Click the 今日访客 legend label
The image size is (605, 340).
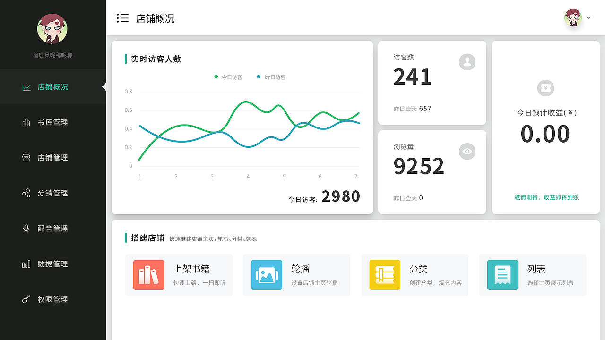[x=232, y=77]
